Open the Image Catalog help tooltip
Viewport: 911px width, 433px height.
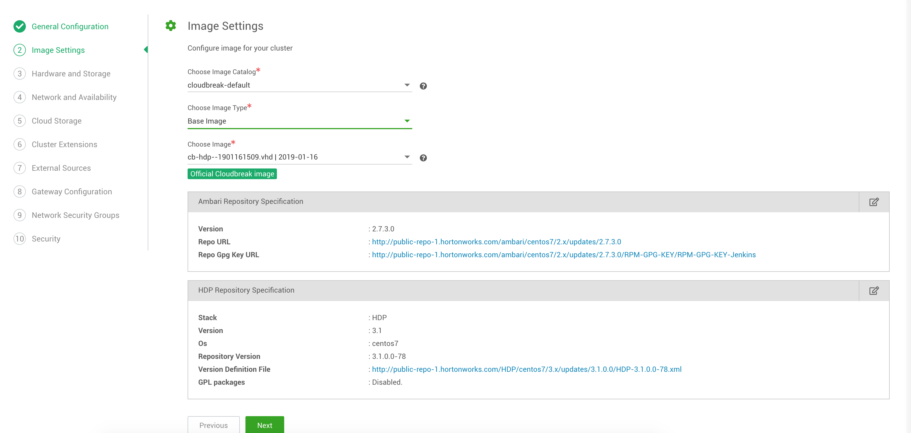423,86
